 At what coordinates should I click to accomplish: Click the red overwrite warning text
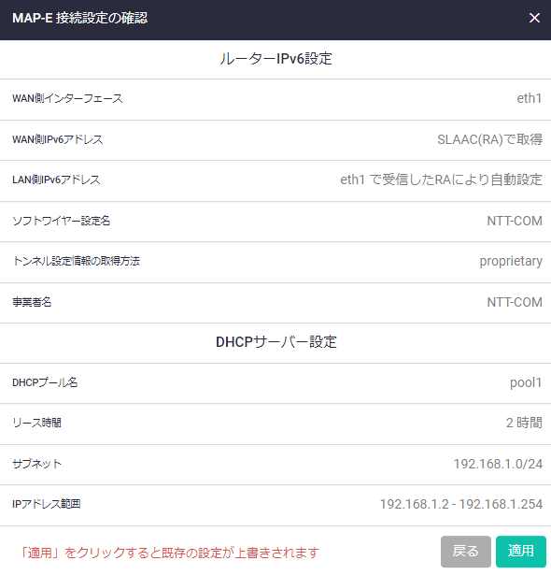click(x=170, y=553)
